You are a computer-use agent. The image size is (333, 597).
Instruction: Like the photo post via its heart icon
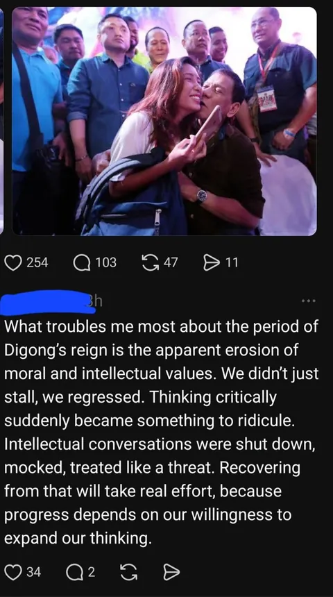pyautogui.click(x=13, y=262)
